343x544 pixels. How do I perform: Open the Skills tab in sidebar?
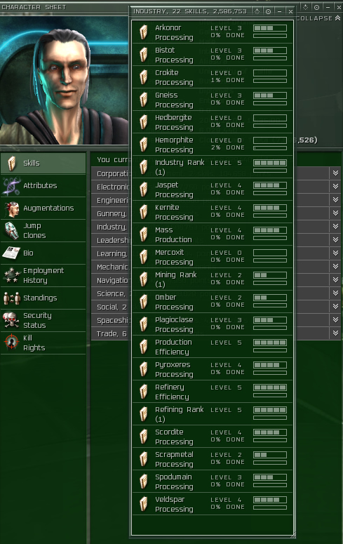(43, 164)
